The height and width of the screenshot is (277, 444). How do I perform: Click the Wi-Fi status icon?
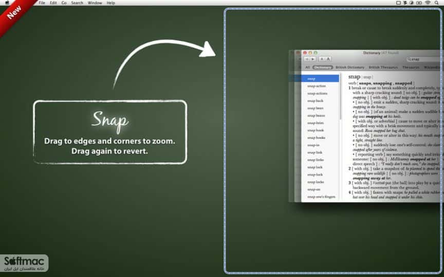pos(428,3)
